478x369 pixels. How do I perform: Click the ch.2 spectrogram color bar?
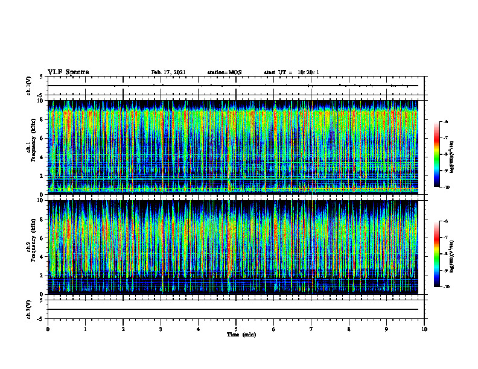436,254
